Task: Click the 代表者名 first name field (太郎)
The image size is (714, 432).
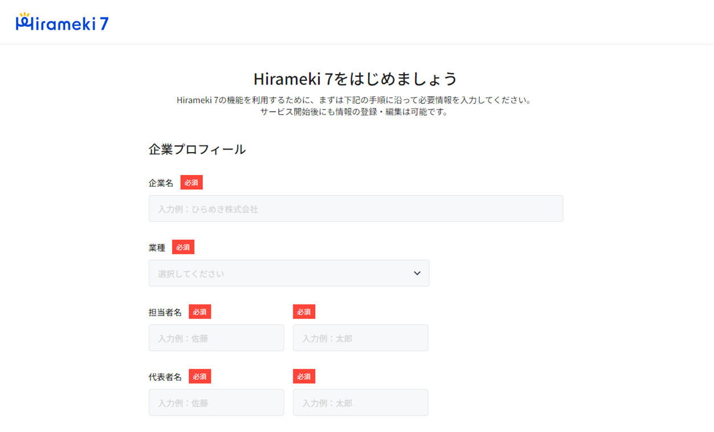Action: (360, 402)
